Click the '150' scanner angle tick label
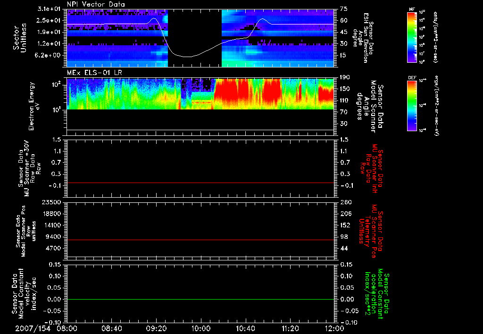 [x=346, y=89]
